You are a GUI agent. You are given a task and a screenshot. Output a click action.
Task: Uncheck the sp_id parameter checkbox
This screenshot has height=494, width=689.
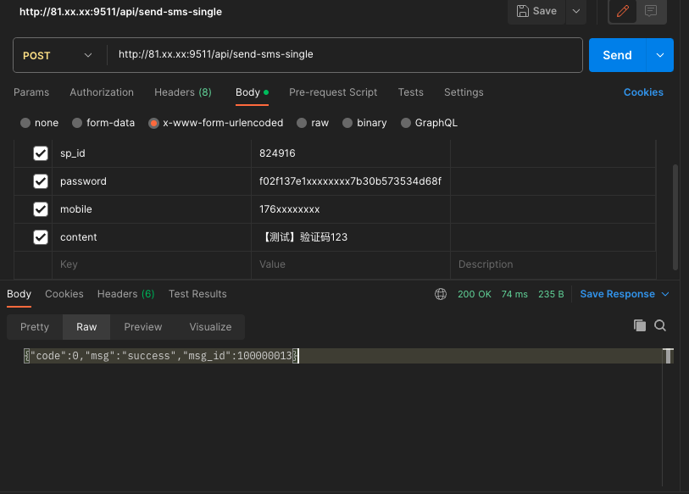tap(40, 153)
